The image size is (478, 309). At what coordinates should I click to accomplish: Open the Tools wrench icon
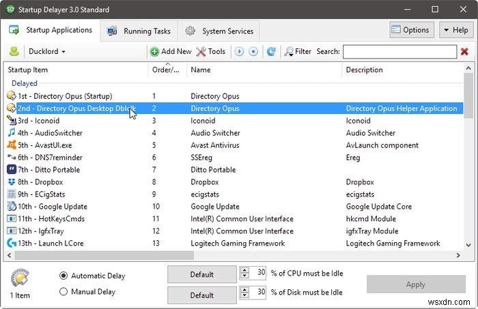[201, 51]
